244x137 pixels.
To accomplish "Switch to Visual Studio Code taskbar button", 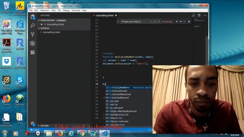I will point(104,134).
